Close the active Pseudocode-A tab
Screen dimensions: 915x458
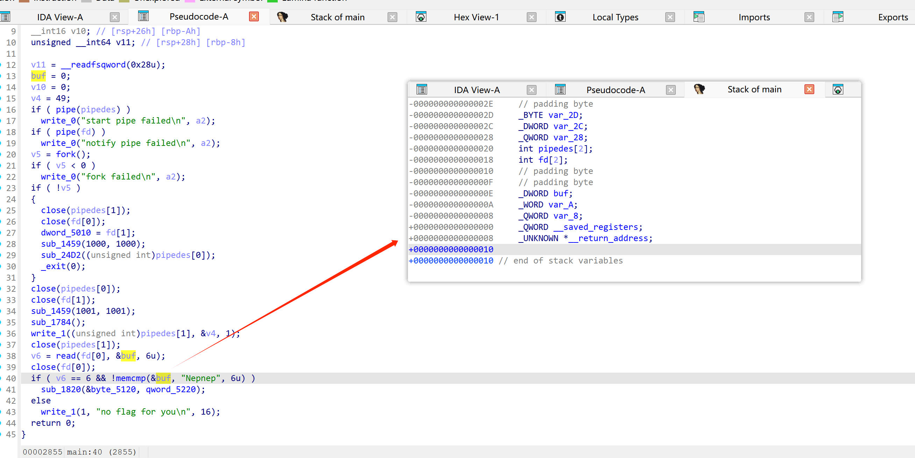coord(254,16)
